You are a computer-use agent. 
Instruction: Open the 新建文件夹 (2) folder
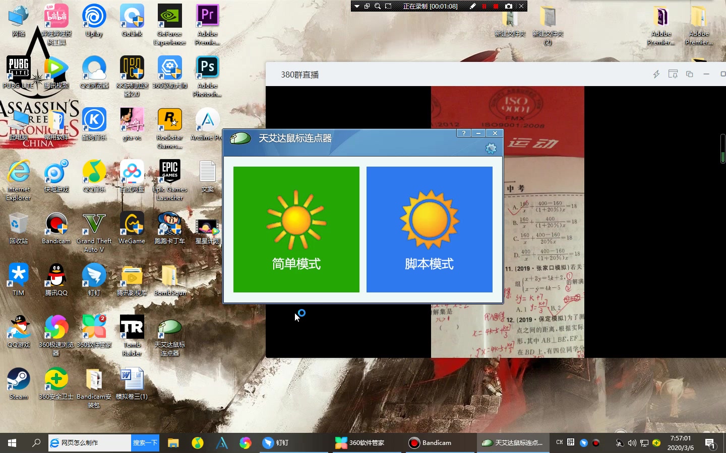tap(548, 25)
